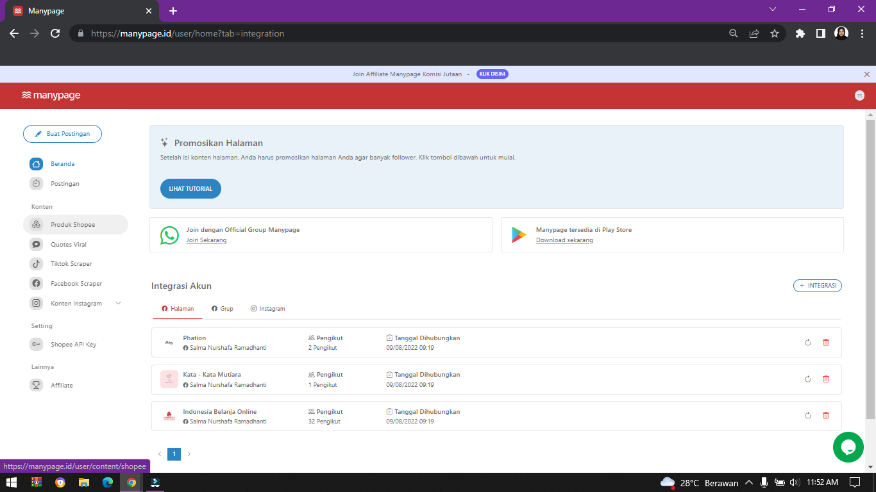876x492 pixels.
Task: Open Microsoft Edge from the taskbar
Action: pyautogui.click(x=108, y=482)
